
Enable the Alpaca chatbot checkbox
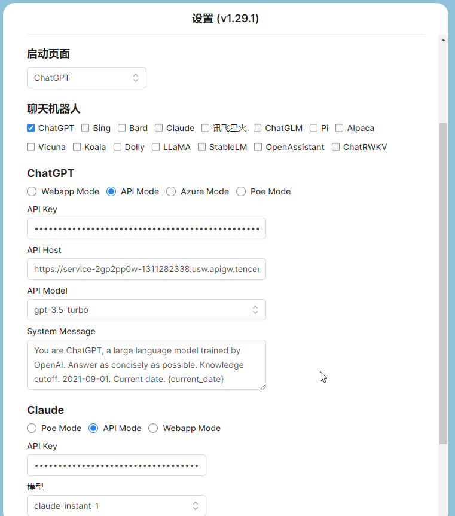click(x=339, y=128)
